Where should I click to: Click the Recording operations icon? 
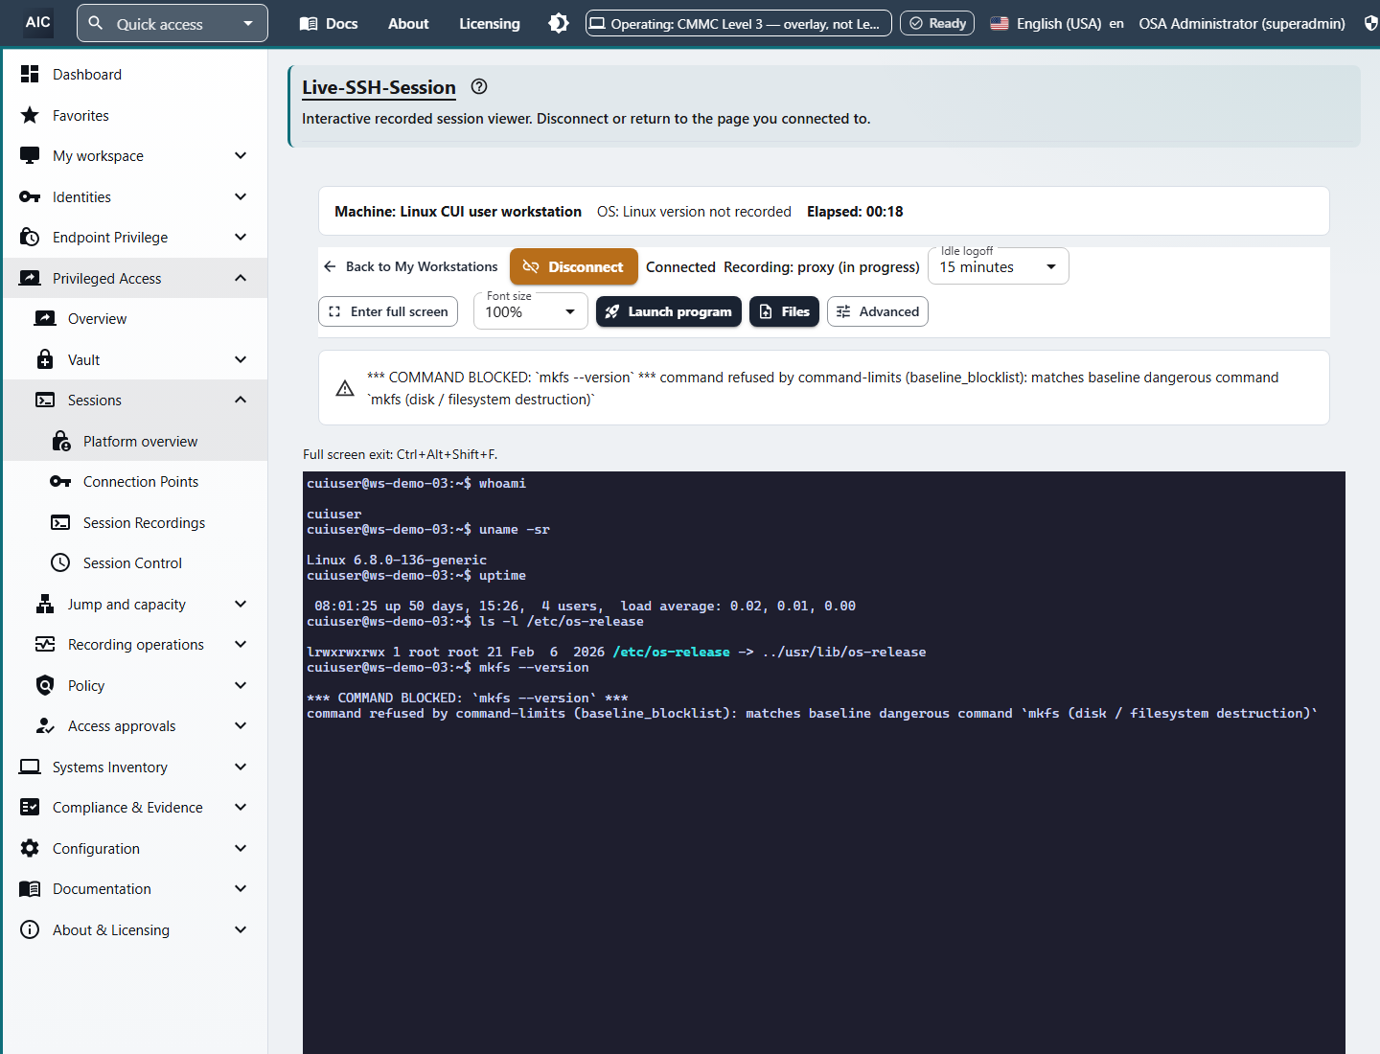click(x=45, y=644)
